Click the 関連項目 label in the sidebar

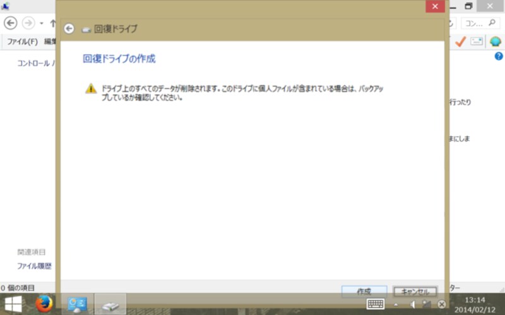click(x=31, y=252)
